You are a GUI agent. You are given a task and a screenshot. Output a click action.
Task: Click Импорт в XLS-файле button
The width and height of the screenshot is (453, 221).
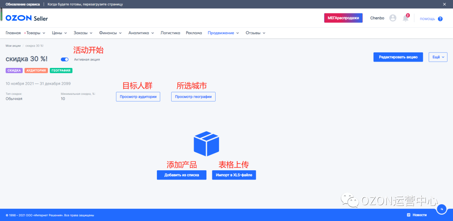point(234,175)
